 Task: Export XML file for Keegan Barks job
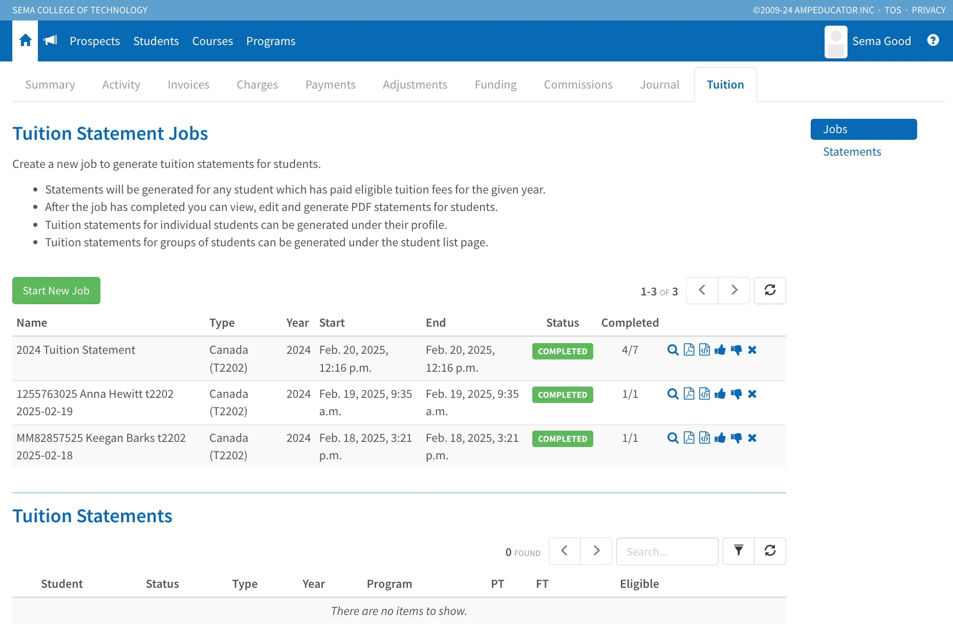705,438
